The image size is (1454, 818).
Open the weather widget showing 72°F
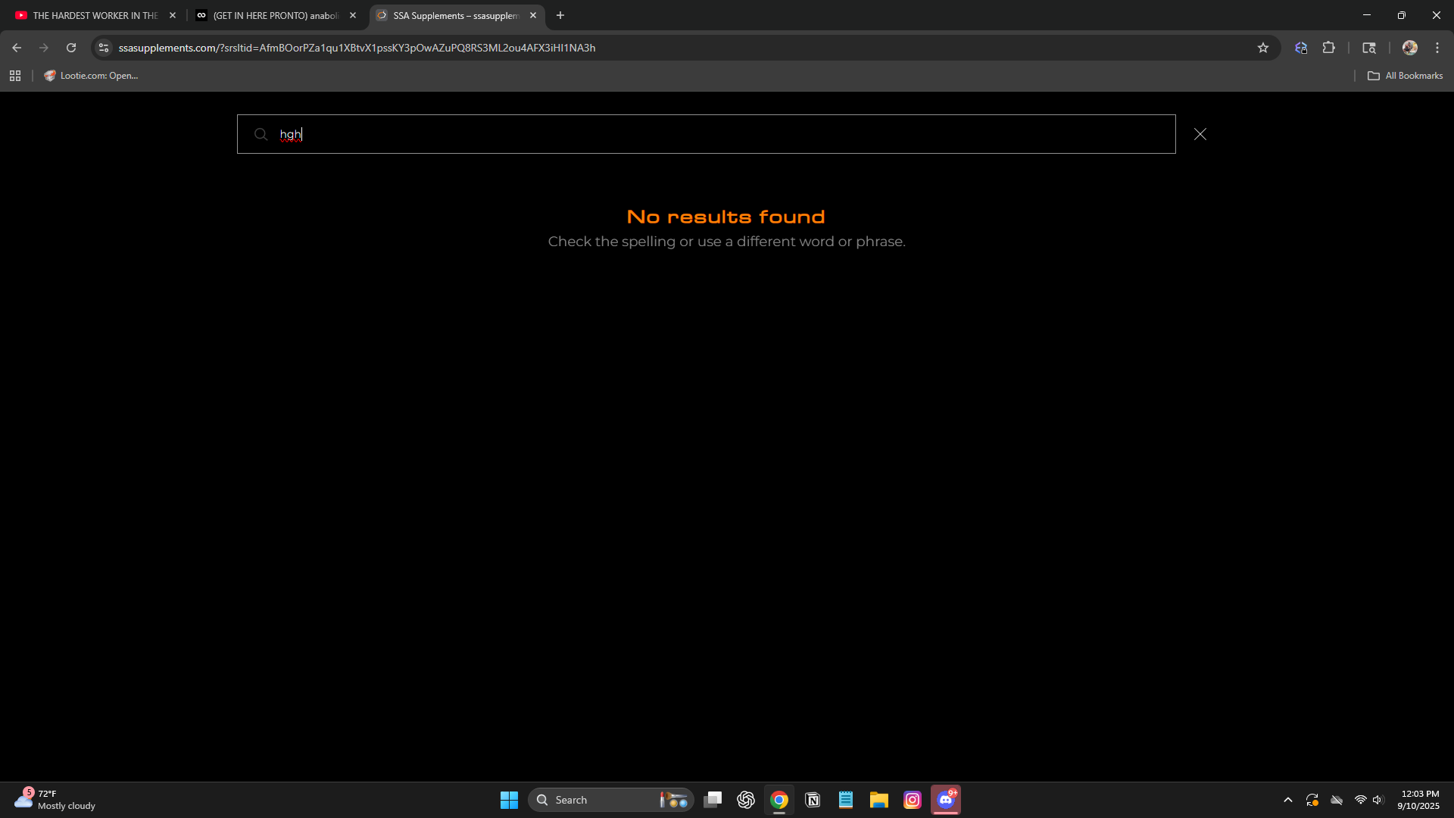(55, 800)
